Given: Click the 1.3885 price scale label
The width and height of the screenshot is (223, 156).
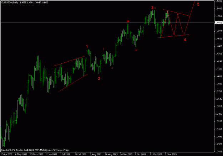Looking at the screenshot, I should click(219, 84).
